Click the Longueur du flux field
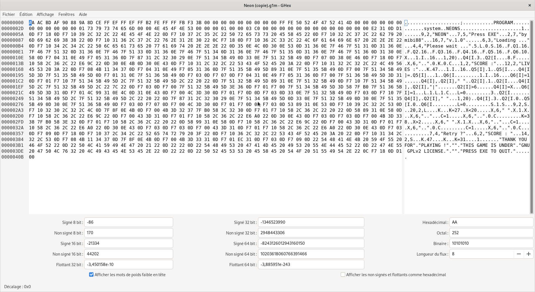 point(482,254)
